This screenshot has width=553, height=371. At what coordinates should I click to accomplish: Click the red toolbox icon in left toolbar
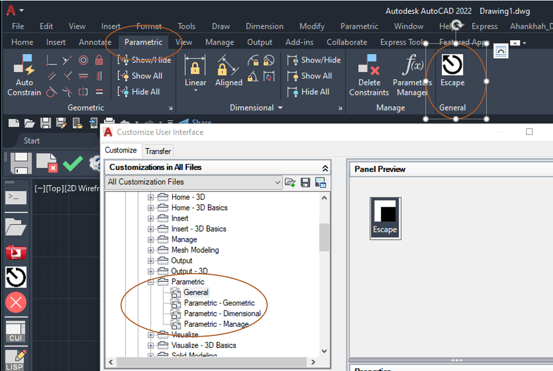click(x=16, y=252)
